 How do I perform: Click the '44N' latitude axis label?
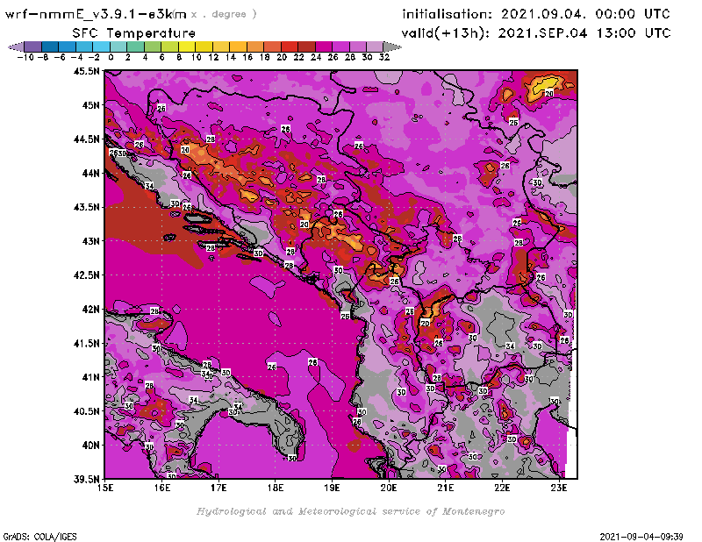(91, 173)
